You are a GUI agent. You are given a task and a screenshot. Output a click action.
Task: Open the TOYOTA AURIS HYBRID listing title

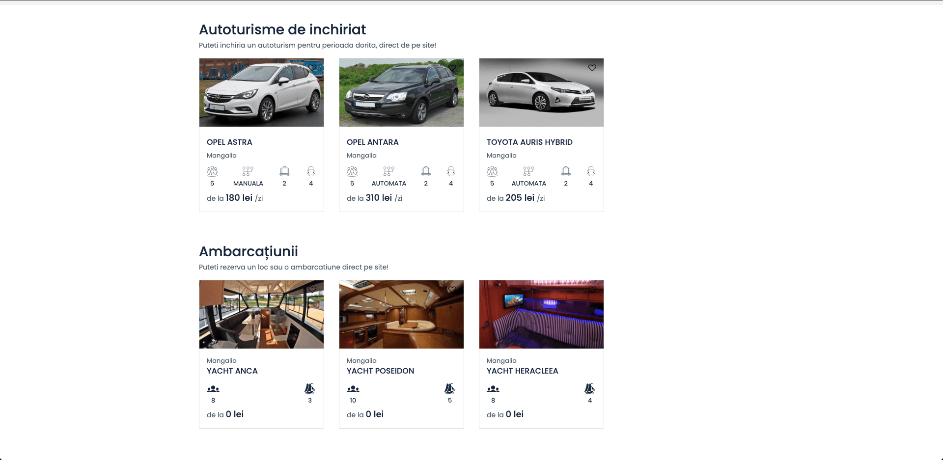tap(529, 142)
